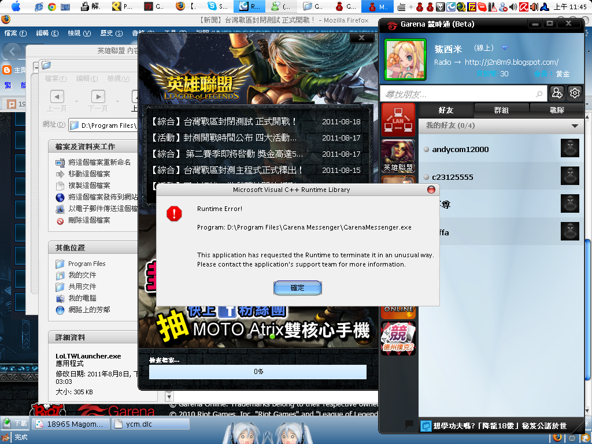
Task: Open the ycm.dlc download item
Action: click(x=151, y=424)
